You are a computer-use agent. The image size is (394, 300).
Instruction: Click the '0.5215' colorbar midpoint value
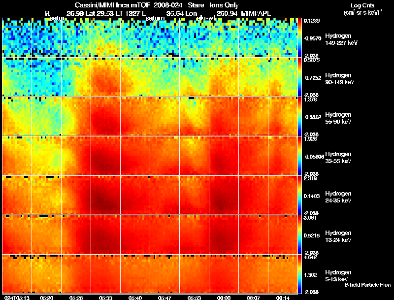click(312, 235)
